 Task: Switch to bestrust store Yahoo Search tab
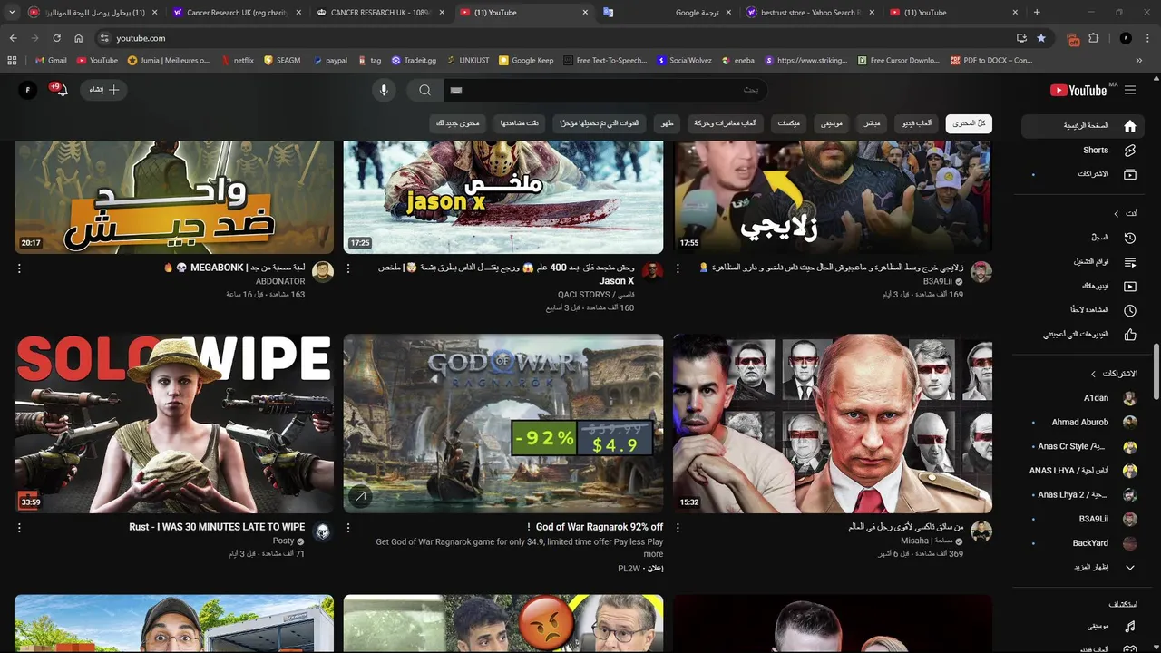click(x=809, y=13)
